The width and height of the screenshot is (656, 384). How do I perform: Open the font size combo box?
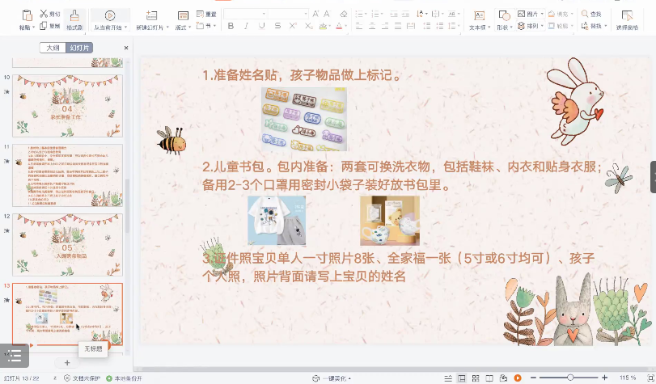click(288, 14)
